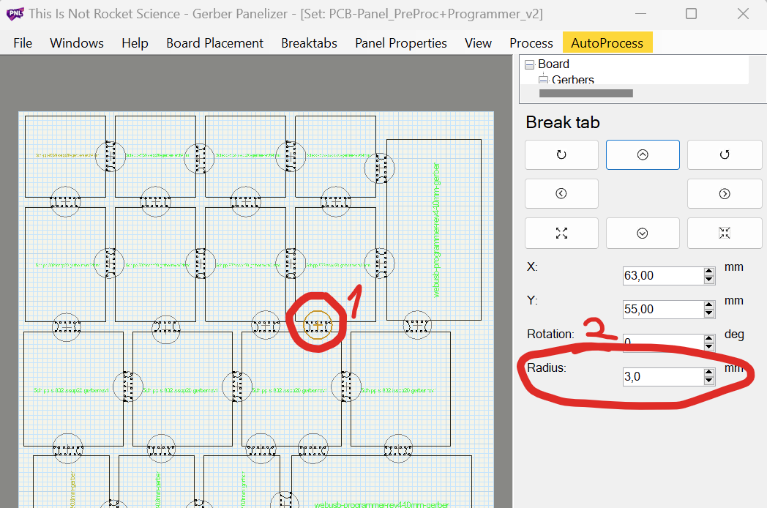Click the rotate counterclockwise break tab icon
The image size is (767, 508).
click(725, 154)
